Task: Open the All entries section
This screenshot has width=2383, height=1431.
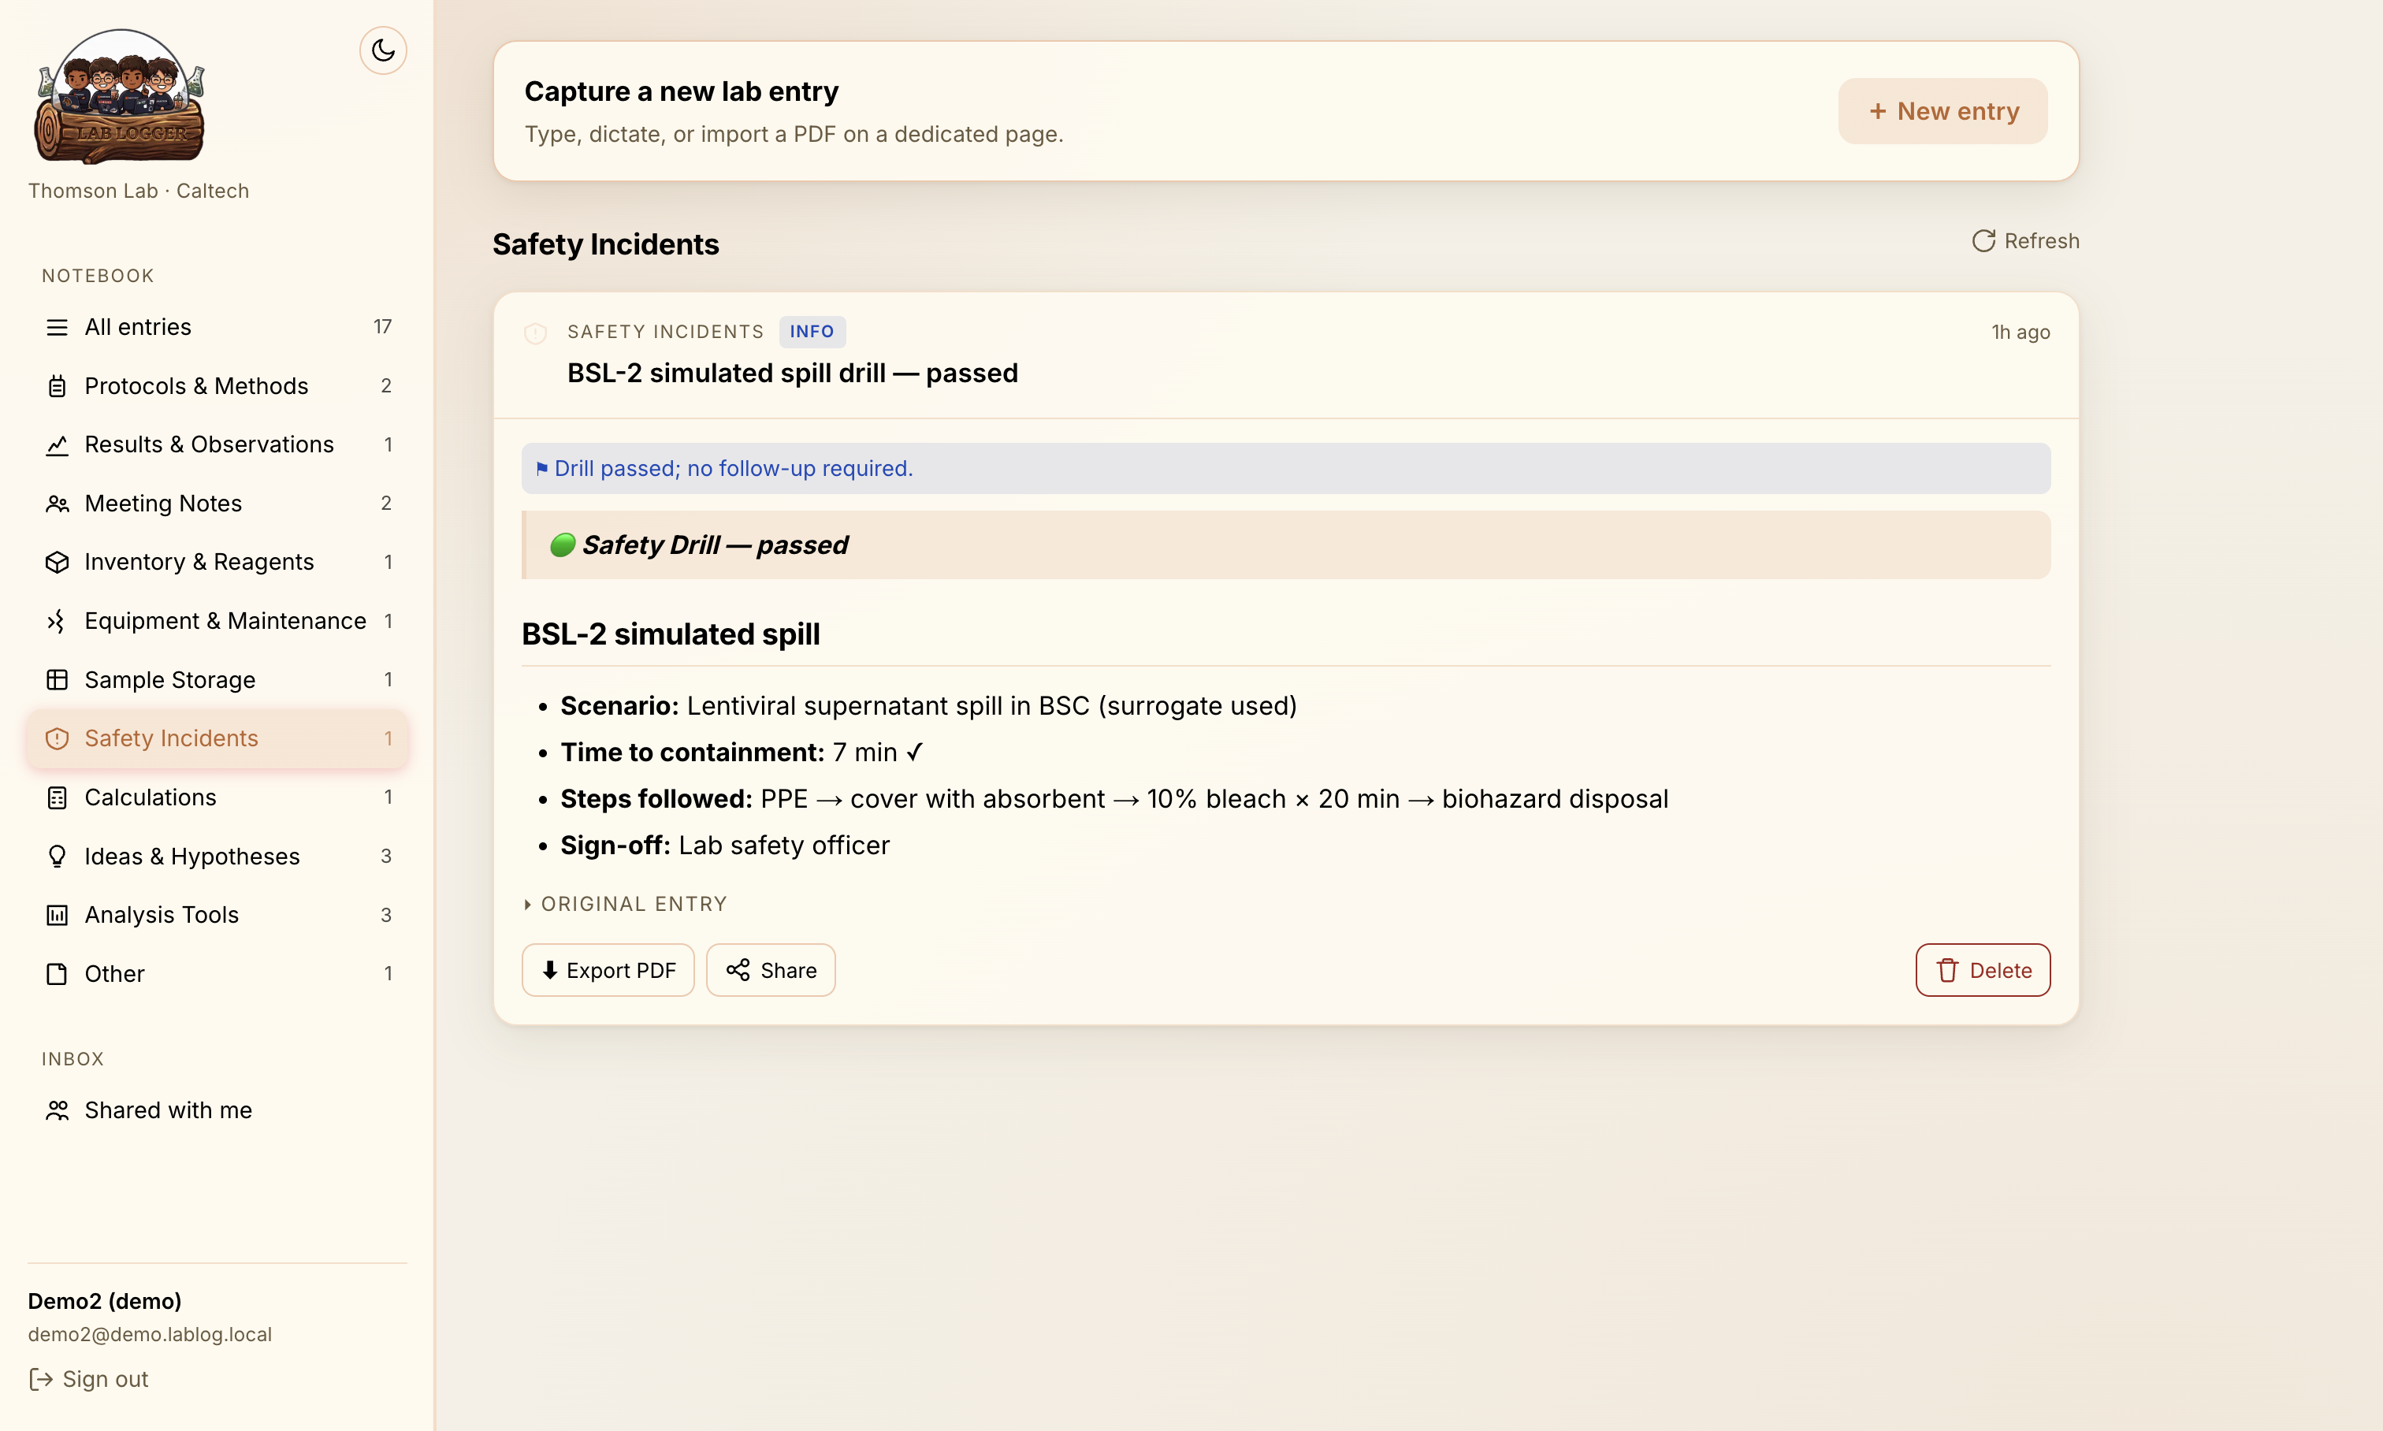Action: click(x=218, y=327)
